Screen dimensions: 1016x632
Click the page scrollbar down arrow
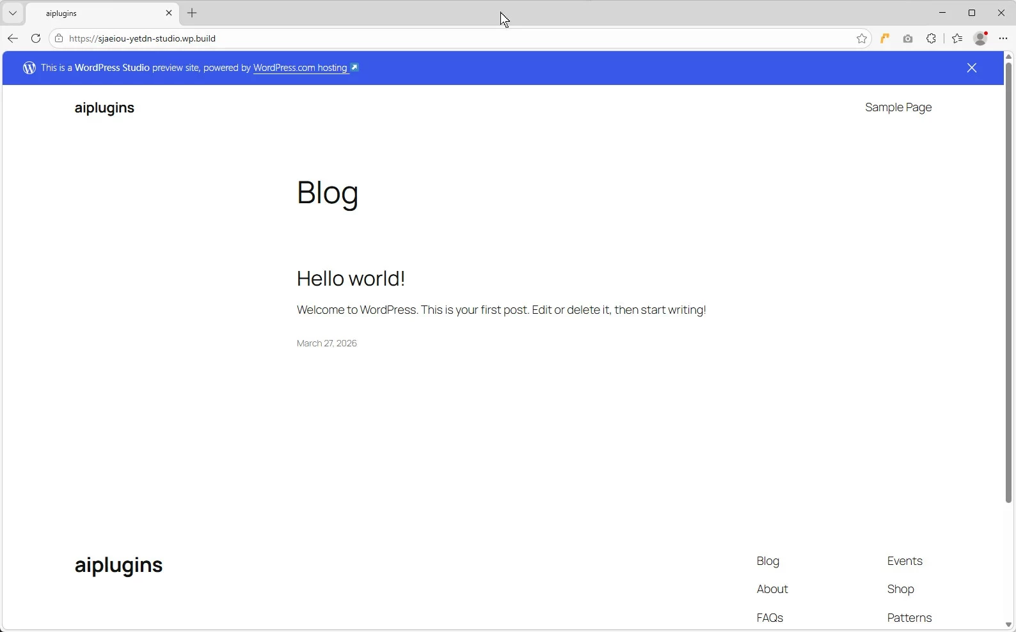click(1008, 625)
